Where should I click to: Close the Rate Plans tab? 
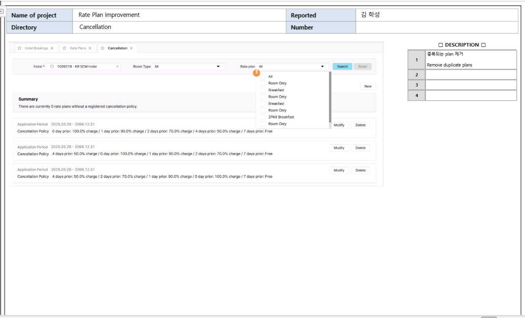(x=90, y=48)
